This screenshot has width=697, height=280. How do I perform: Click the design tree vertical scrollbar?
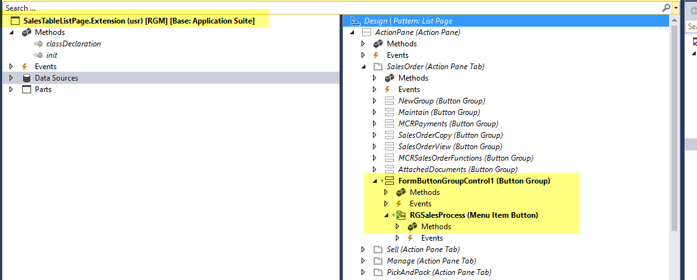coord(674,127)
